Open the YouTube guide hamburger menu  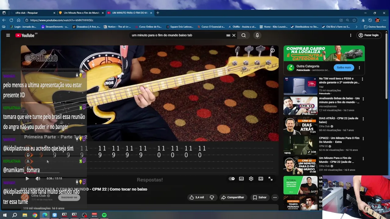8,35
